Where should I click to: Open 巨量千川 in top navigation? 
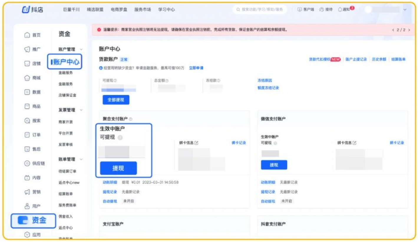point(71,9)
